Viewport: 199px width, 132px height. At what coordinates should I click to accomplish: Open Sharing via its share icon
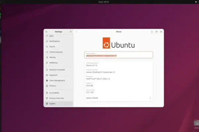click(x=47, y=57)
